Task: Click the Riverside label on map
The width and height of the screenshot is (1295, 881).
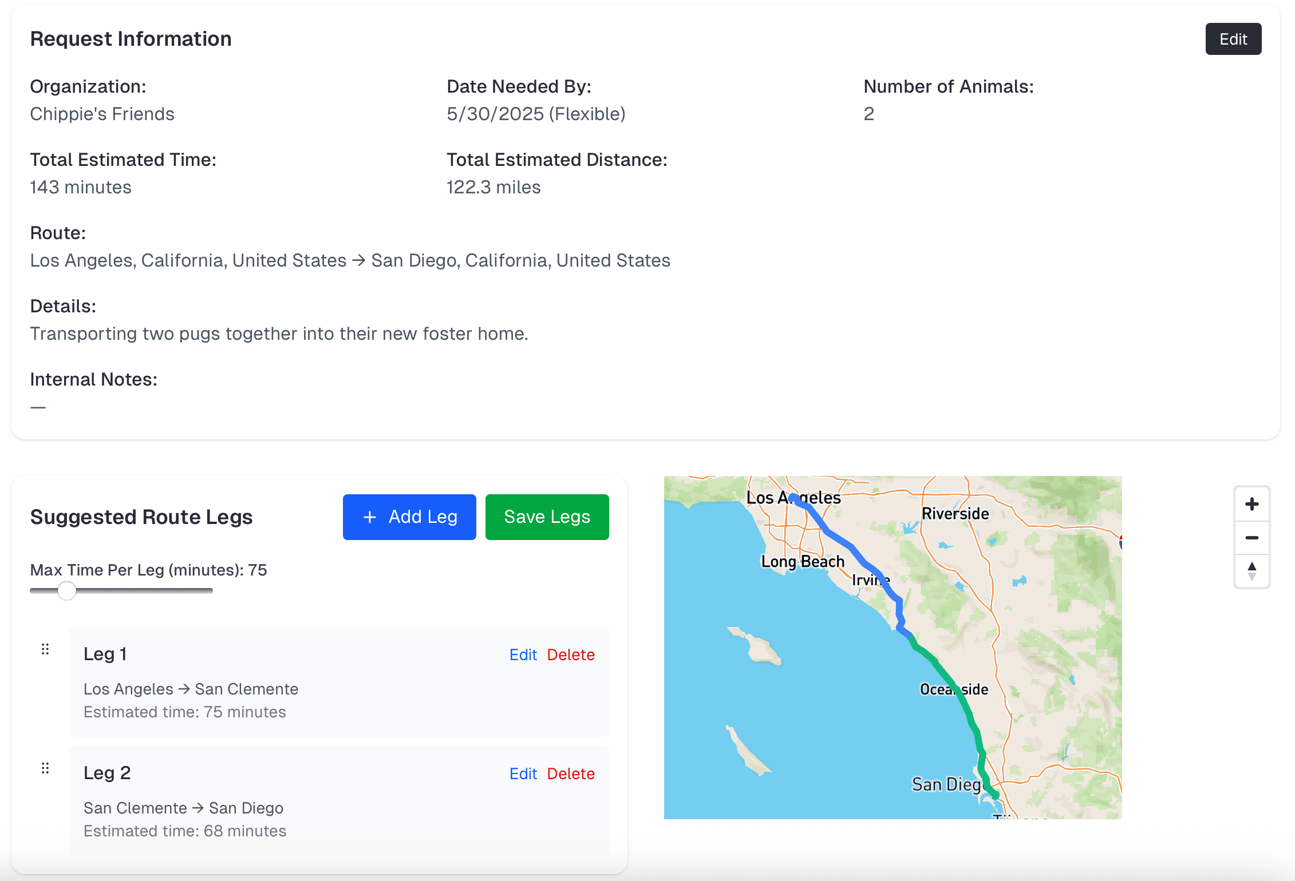Action: click(x=955, y=514)
